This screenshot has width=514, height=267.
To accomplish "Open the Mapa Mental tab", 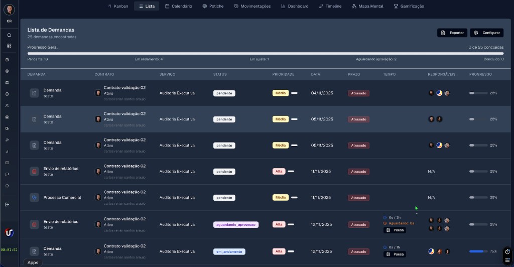I will [367, 6].
